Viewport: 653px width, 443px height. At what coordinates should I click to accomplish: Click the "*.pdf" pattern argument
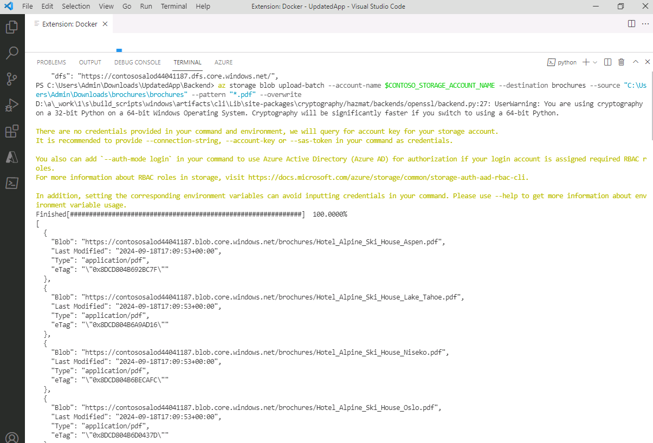242,94
